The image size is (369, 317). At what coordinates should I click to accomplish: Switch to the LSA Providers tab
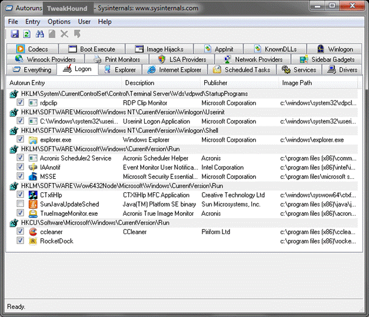(x=182, y=59)
